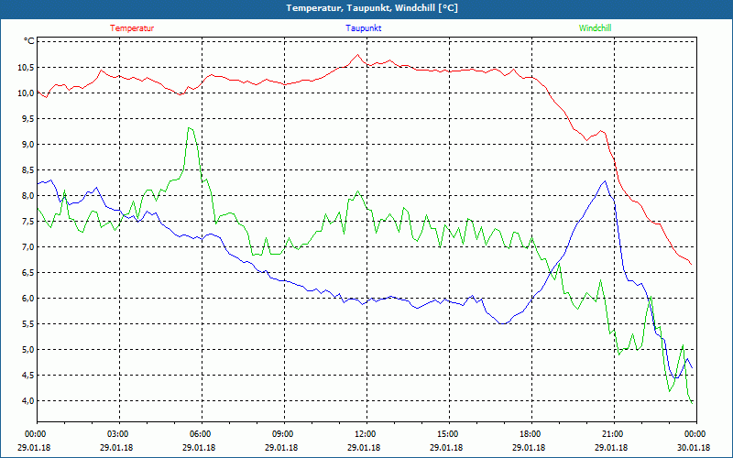
Task: Click the 7,0 y-axis value
Action: 28,246
